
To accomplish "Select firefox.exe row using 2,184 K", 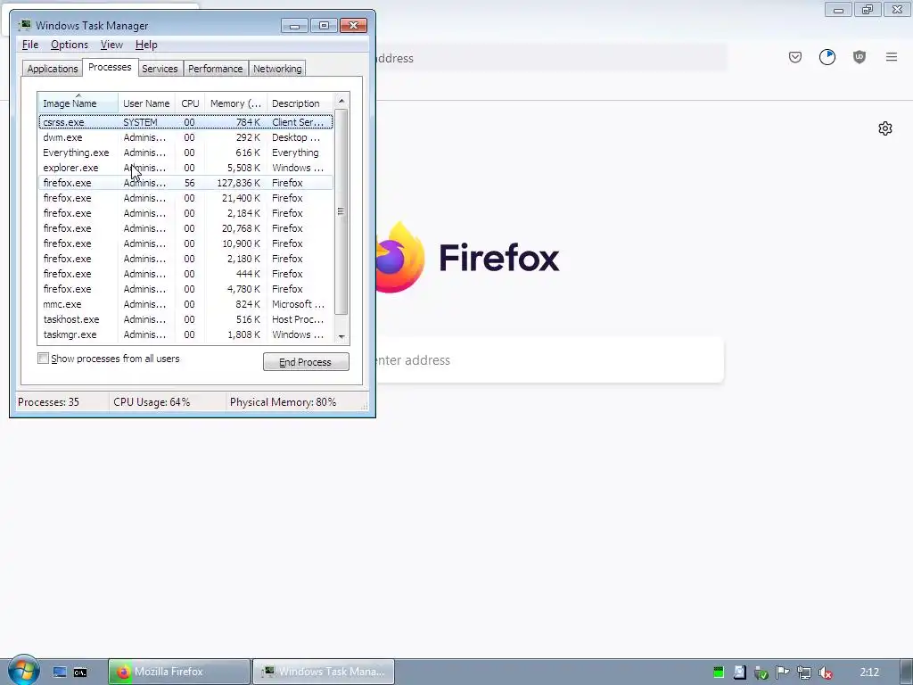I will point(185,213).
